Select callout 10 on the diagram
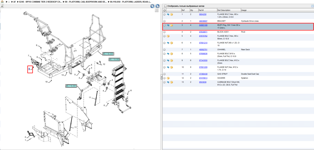The width and height of the screenshot is (314, 150). pos(46,82)
